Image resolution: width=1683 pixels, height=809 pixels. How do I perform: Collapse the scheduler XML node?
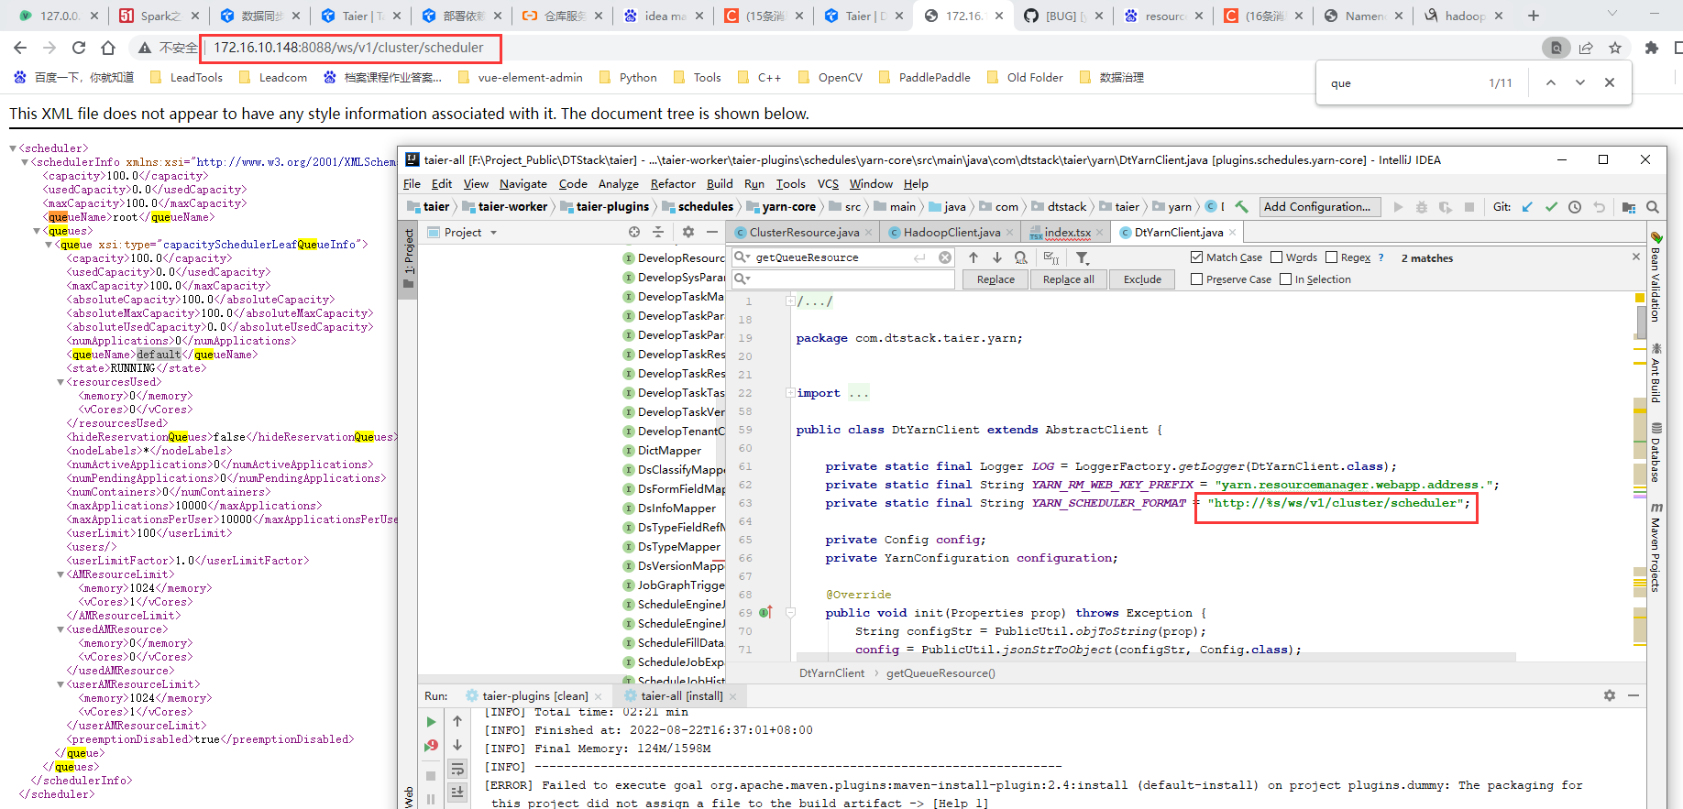13,148
